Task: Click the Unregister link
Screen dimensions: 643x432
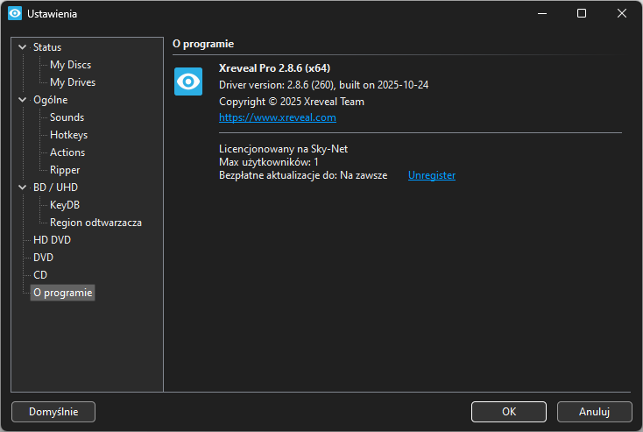Action: [x=432, y=175]
